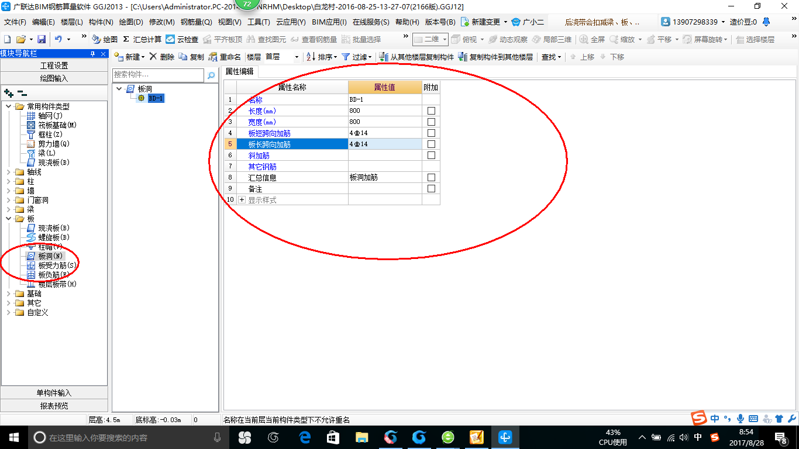Rename the component using 重命名
799x449 pixels.
tap(225, 57)
